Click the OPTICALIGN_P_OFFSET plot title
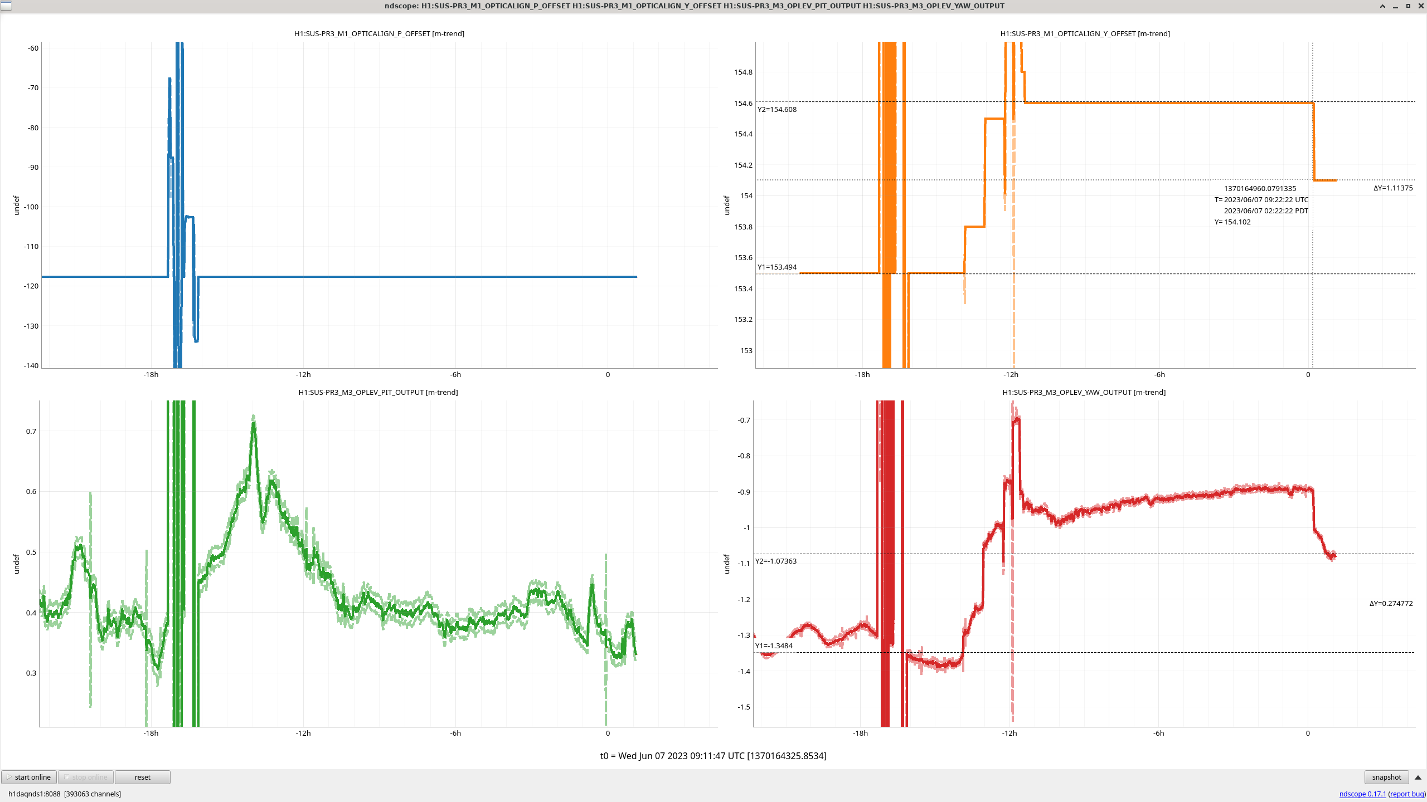This screenshot has height=802, width=1427. [x=379, y=33]
